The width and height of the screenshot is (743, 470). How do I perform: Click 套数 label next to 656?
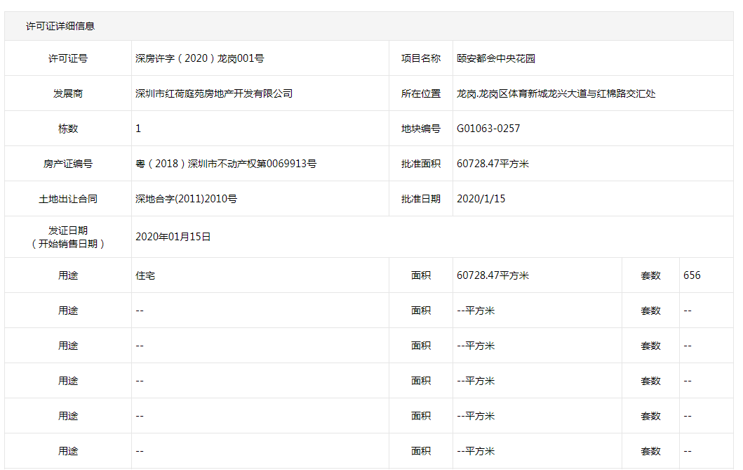pyautogui.click(x=650, y=275)
